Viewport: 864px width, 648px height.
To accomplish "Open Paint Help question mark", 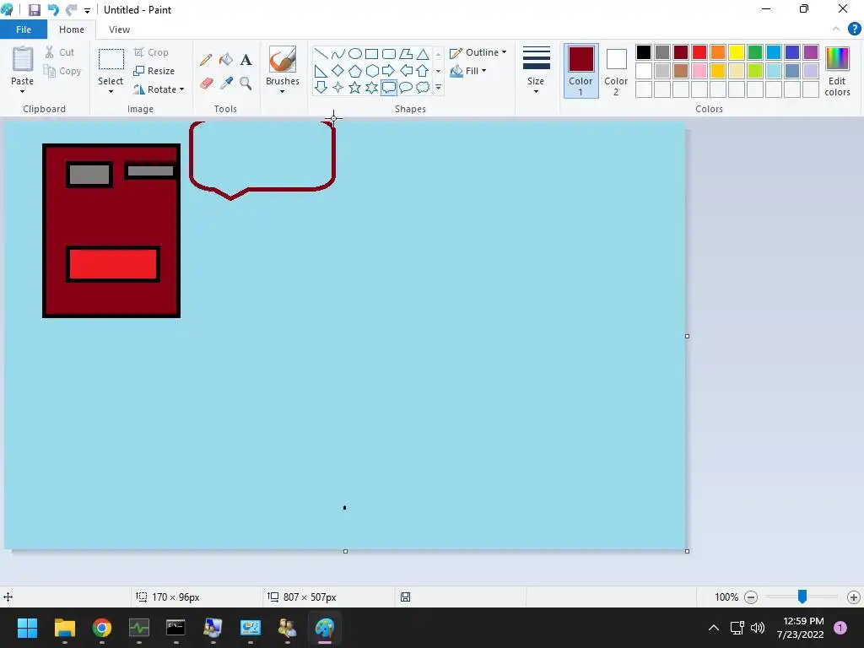I will pos(854,30).
